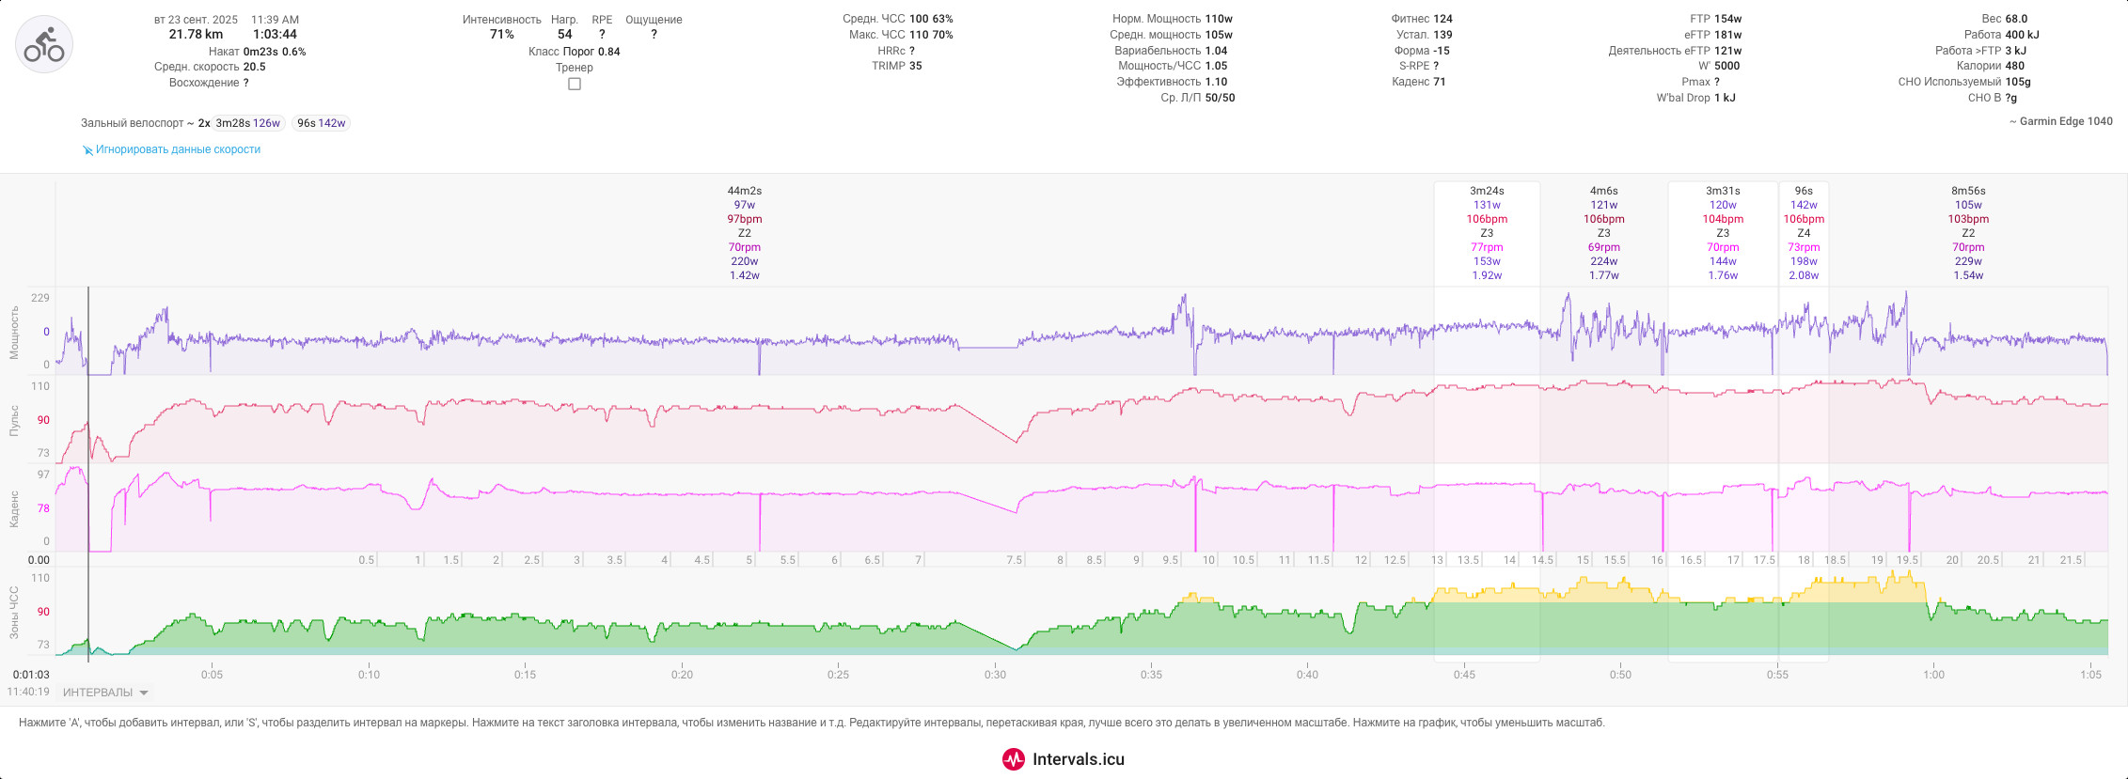2128x779 pixels.
Task: Open the Игнорировать данные скорости link
Action: [x=178, y=149]
